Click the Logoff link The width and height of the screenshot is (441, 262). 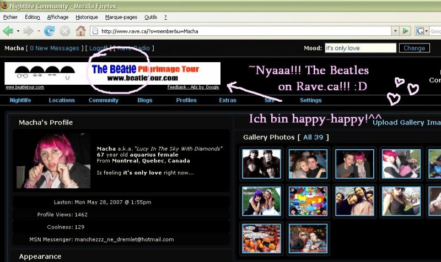(99, 48)
